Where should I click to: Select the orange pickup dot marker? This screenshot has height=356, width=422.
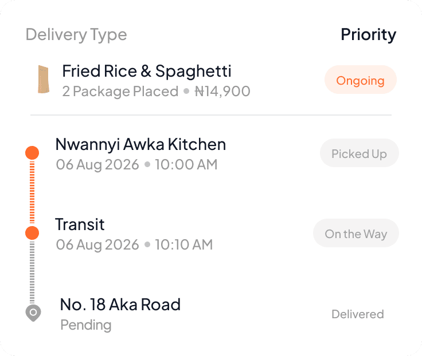tap(32, 153)
